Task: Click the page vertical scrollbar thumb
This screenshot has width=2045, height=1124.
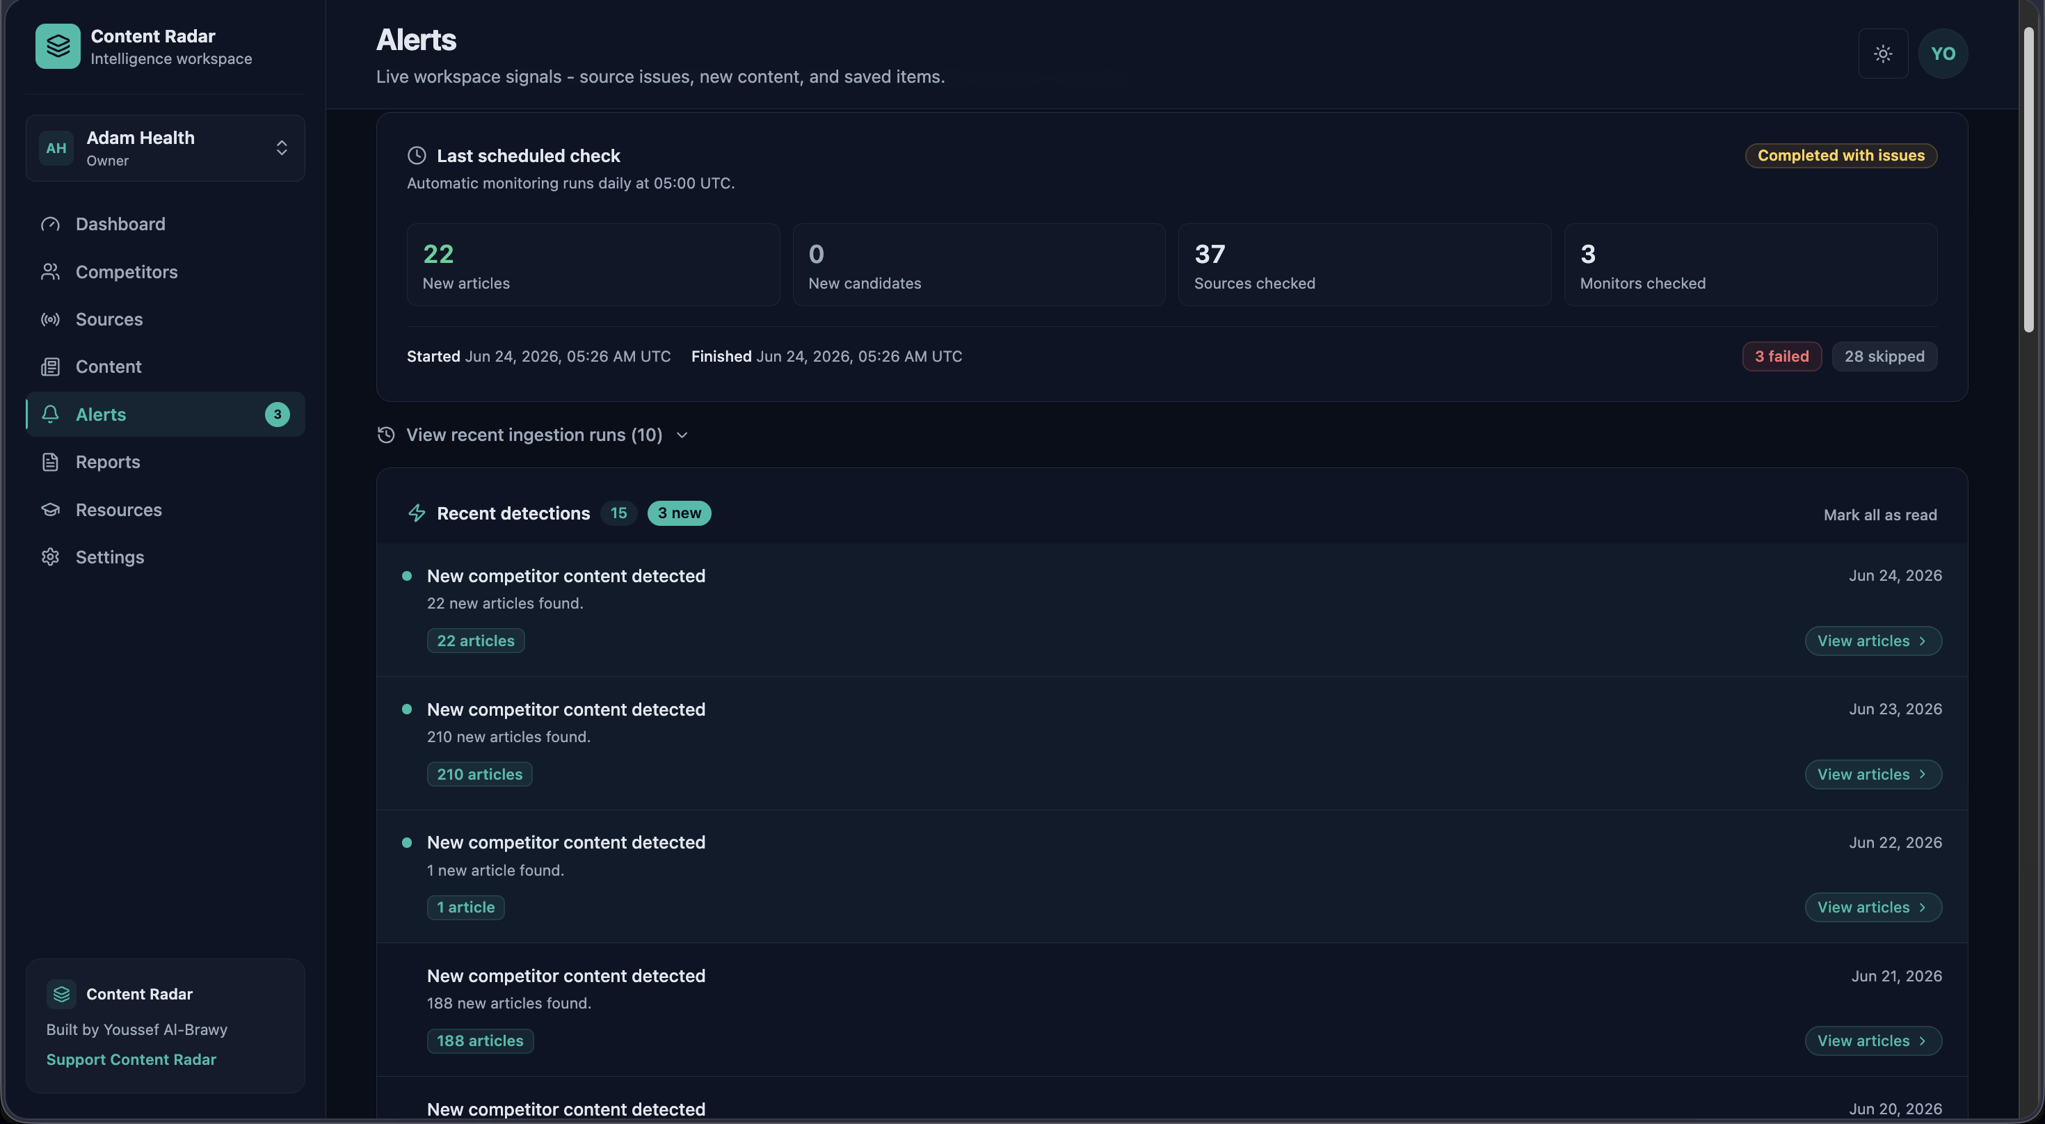Action: coord(2028,181)
